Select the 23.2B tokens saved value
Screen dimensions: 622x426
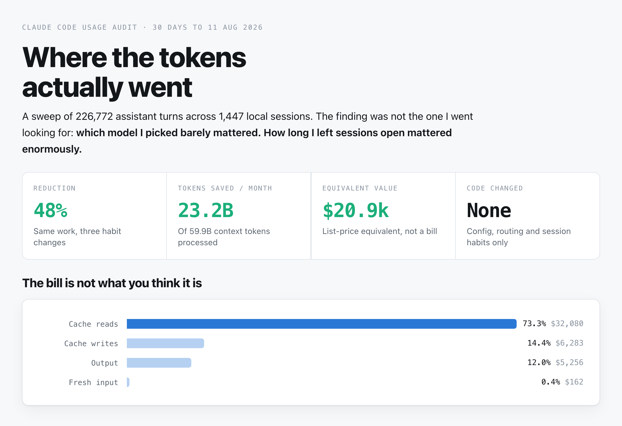pyautogui.click(x=206, y=210)
